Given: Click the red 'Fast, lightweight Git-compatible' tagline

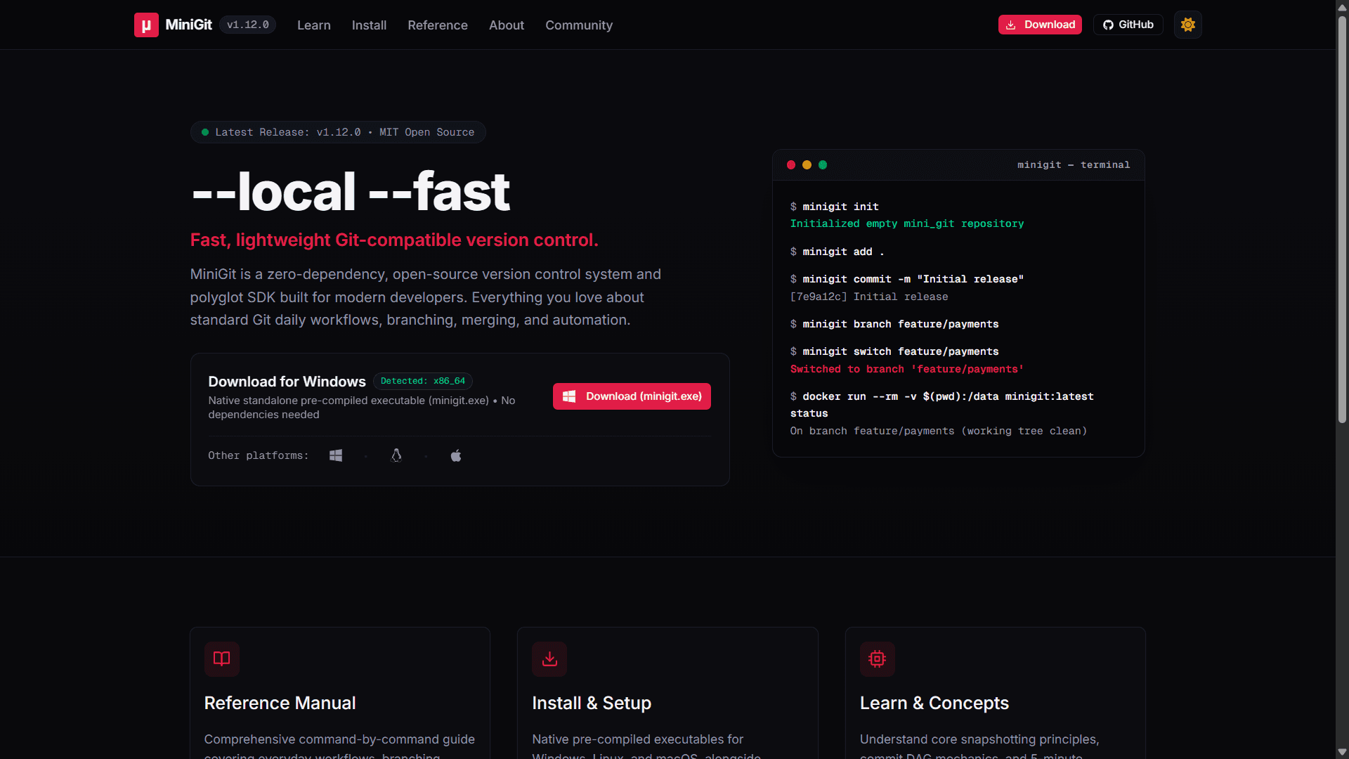Looking at the screenshot, I should [x=394, y=240].
